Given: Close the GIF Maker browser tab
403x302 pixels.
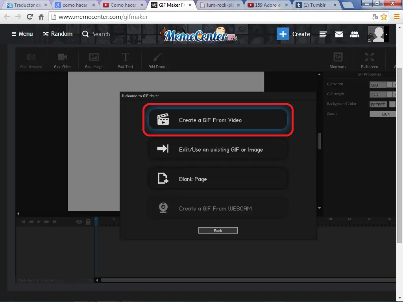Looking at the screenshot, I should (190, 5).
